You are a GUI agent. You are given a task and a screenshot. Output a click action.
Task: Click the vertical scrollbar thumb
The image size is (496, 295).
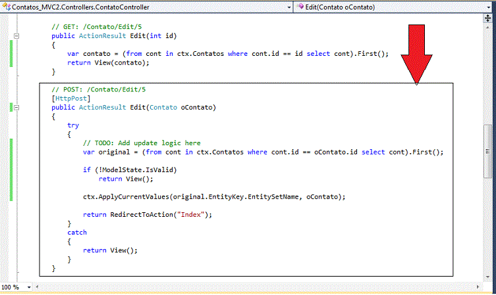point(487,152)
